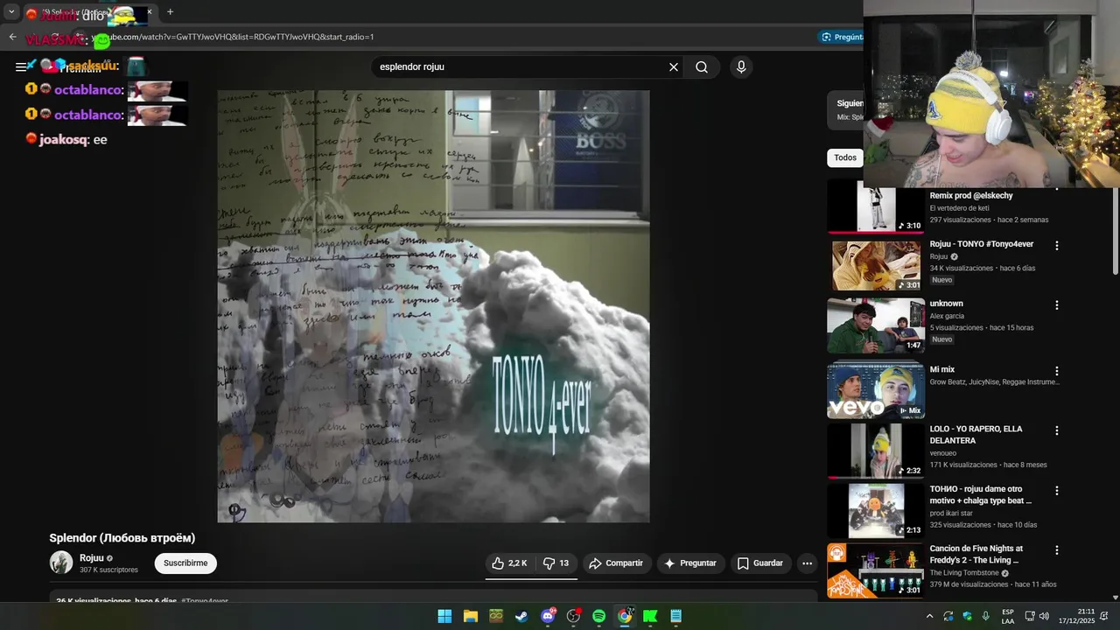
Task: Open a new browser tab with plus
Action: [170, 12]
